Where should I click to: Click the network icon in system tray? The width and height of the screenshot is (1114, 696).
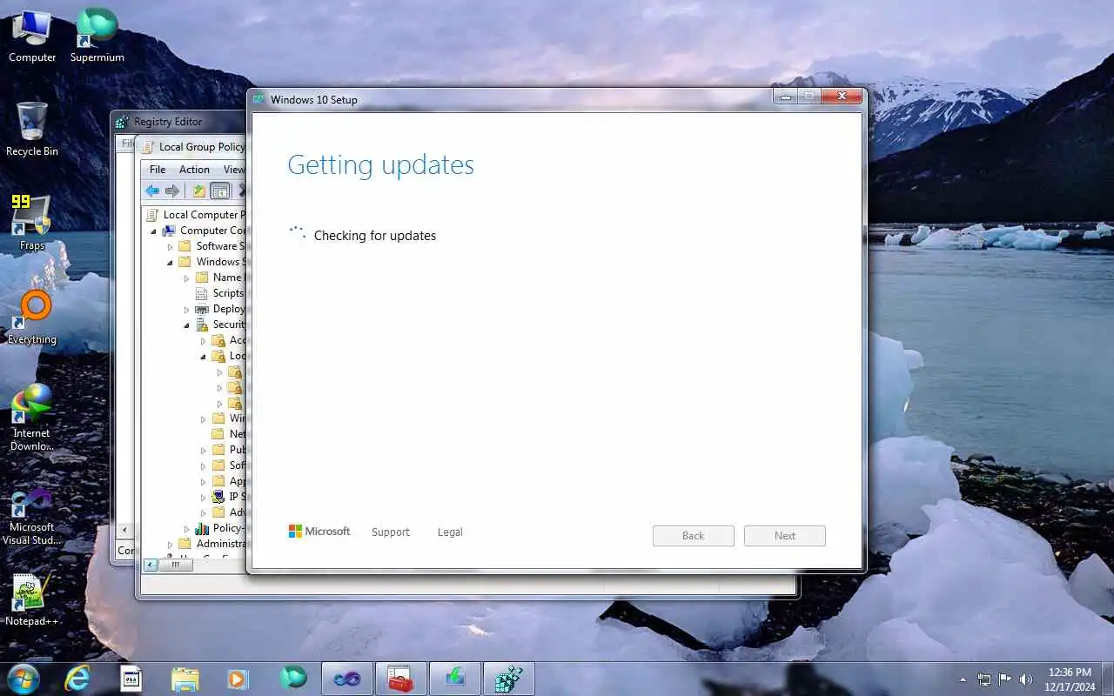[x=984, y=679]
